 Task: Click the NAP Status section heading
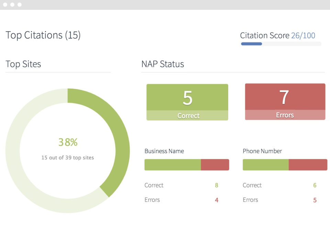[x=163, y=64]
